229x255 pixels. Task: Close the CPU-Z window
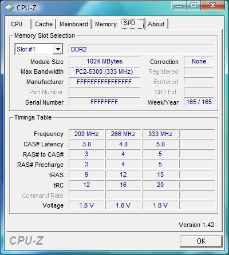pos(212,5)
